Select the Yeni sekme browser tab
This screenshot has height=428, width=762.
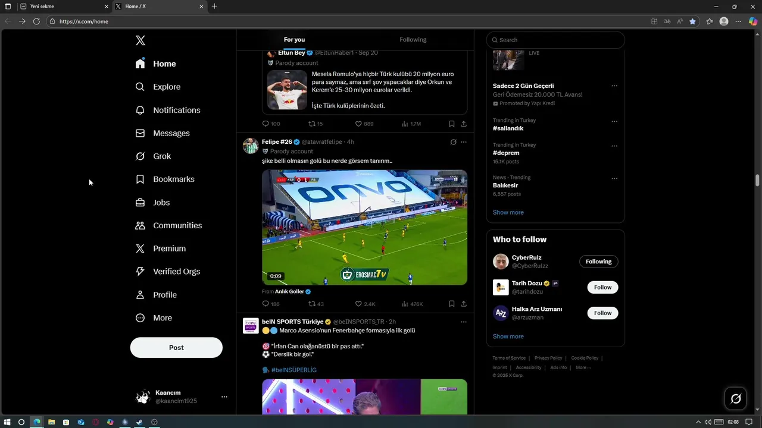click(63, 7)
